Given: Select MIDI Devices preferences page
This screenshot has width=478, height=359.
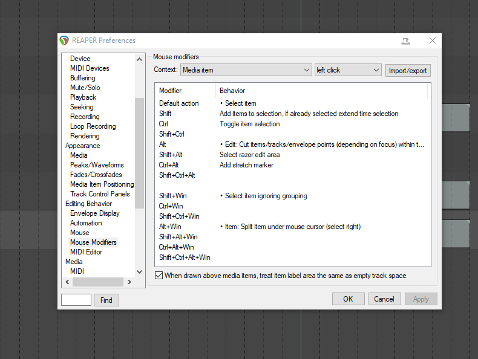Looking at the screenshot, I should (x=90, y=68).
